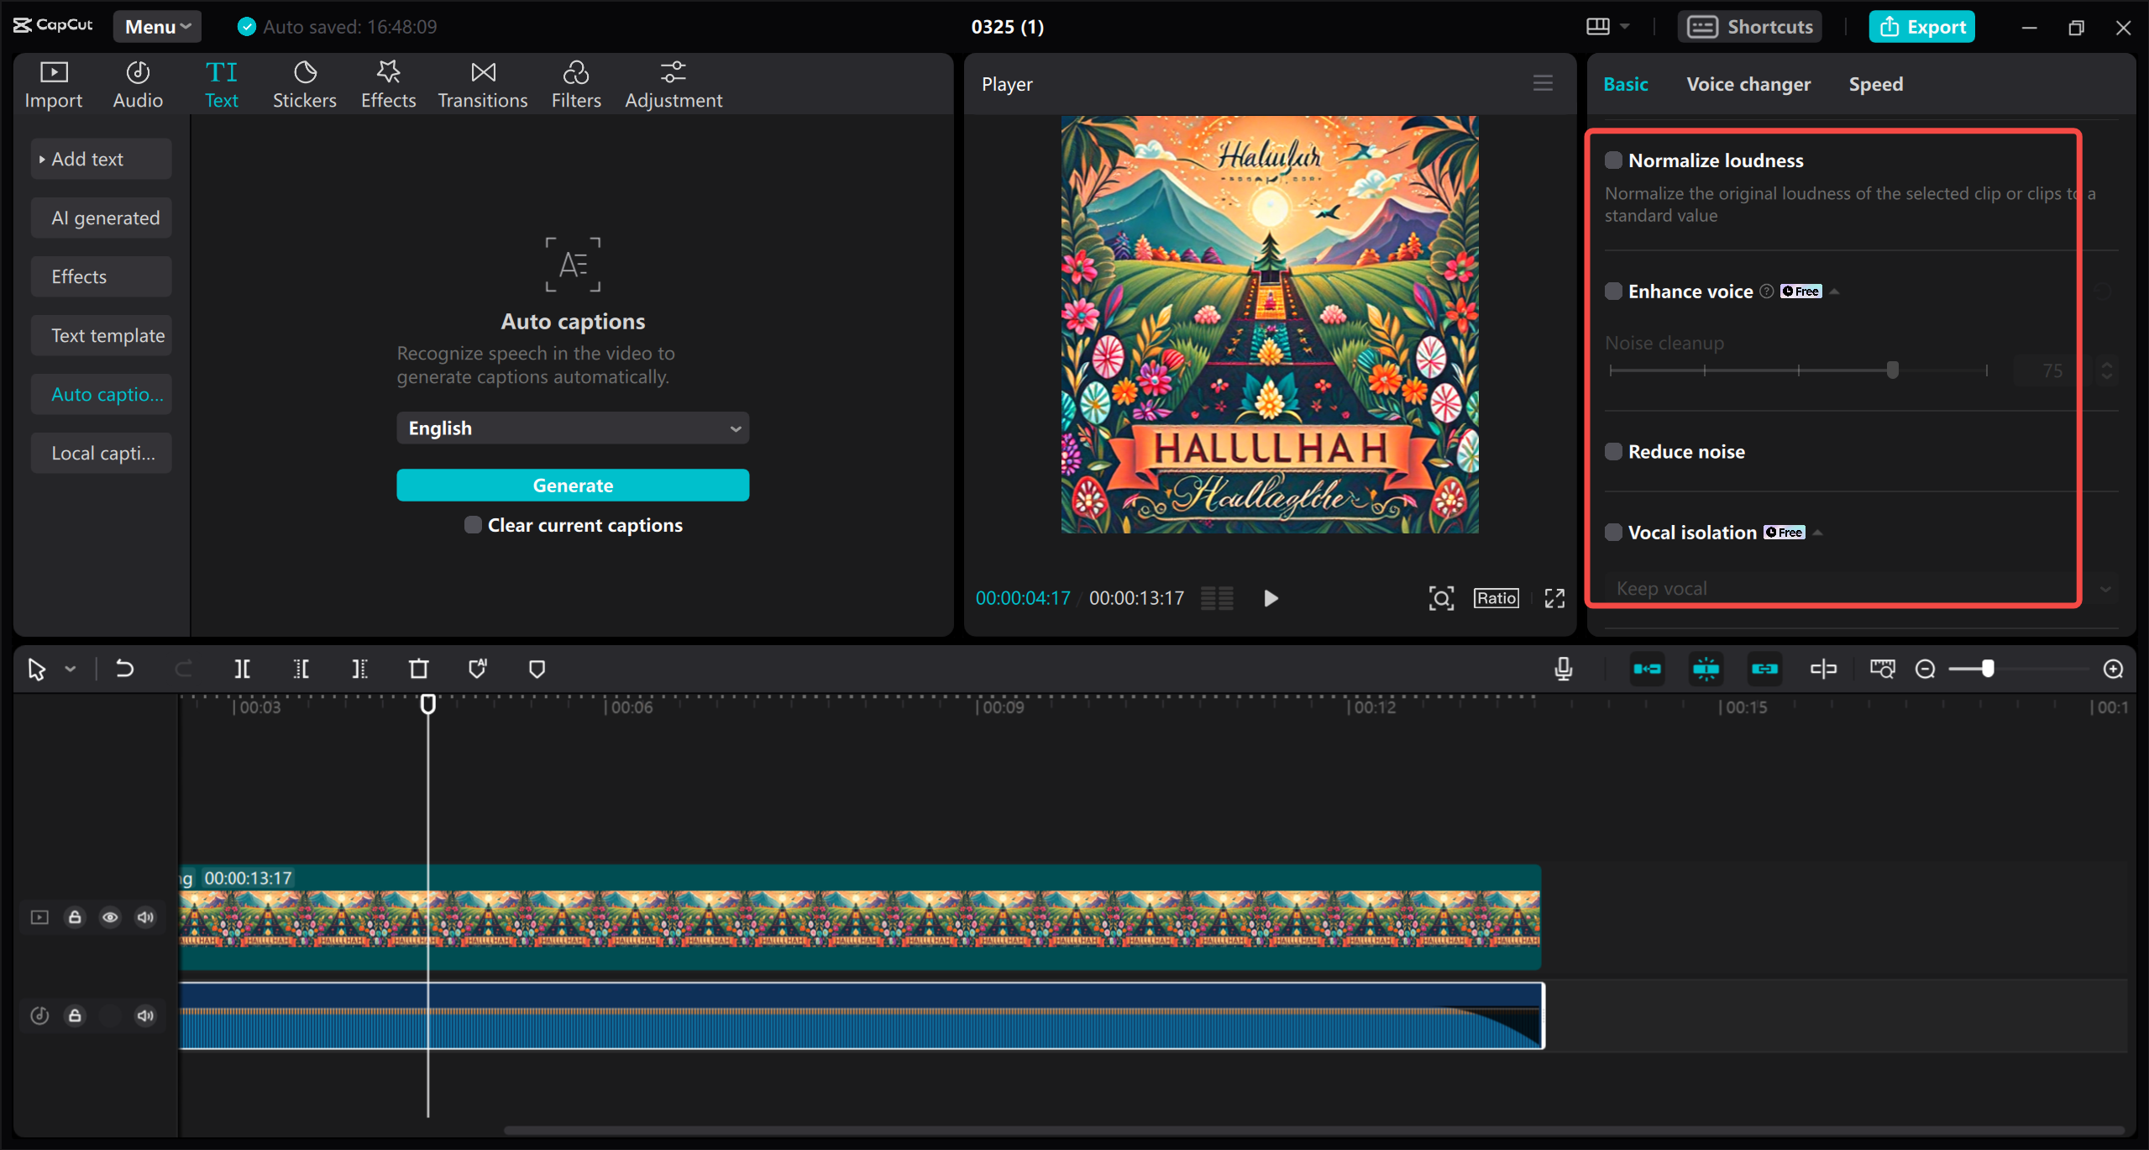Expand the Add text section

[x=102, y=159]
